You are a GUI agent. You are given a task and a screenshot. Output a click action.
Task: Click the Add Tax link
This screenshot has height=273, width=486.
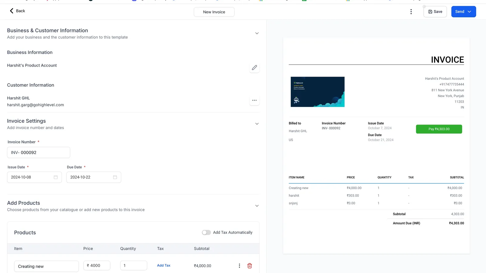tap(164, 265)
